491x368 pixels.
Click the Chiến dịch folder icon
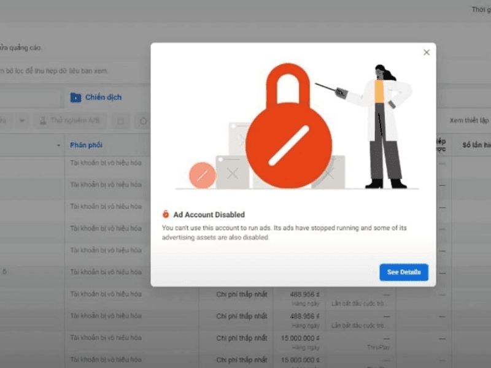(75, 98)
